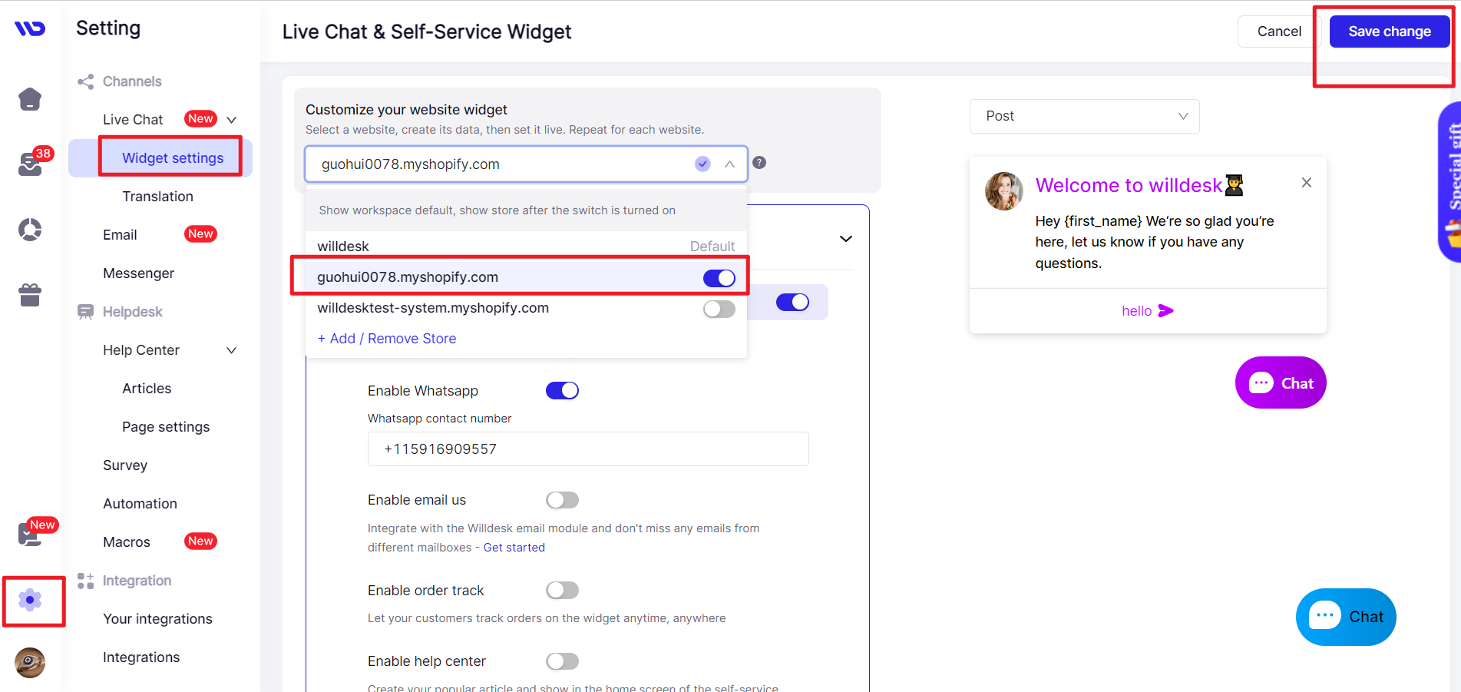Click the Willdesk logo icon
This screenshot has width=1461, height=692.
[30, 28]
